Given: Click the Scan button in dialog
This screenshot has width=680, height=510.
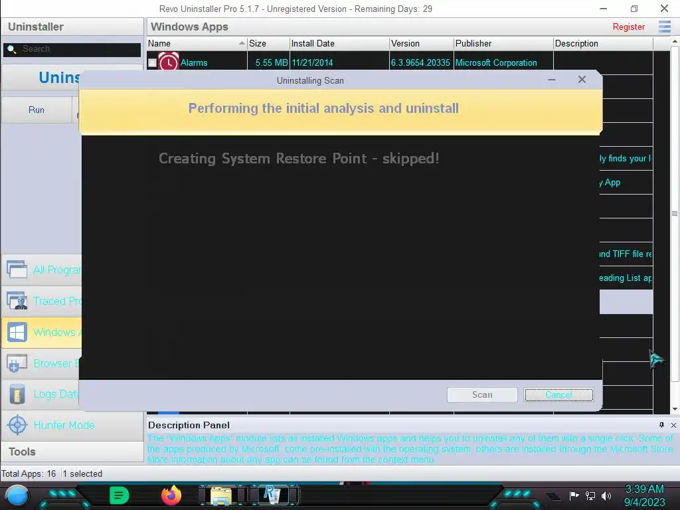Looking at the screenshot, I should coord(482,394).
